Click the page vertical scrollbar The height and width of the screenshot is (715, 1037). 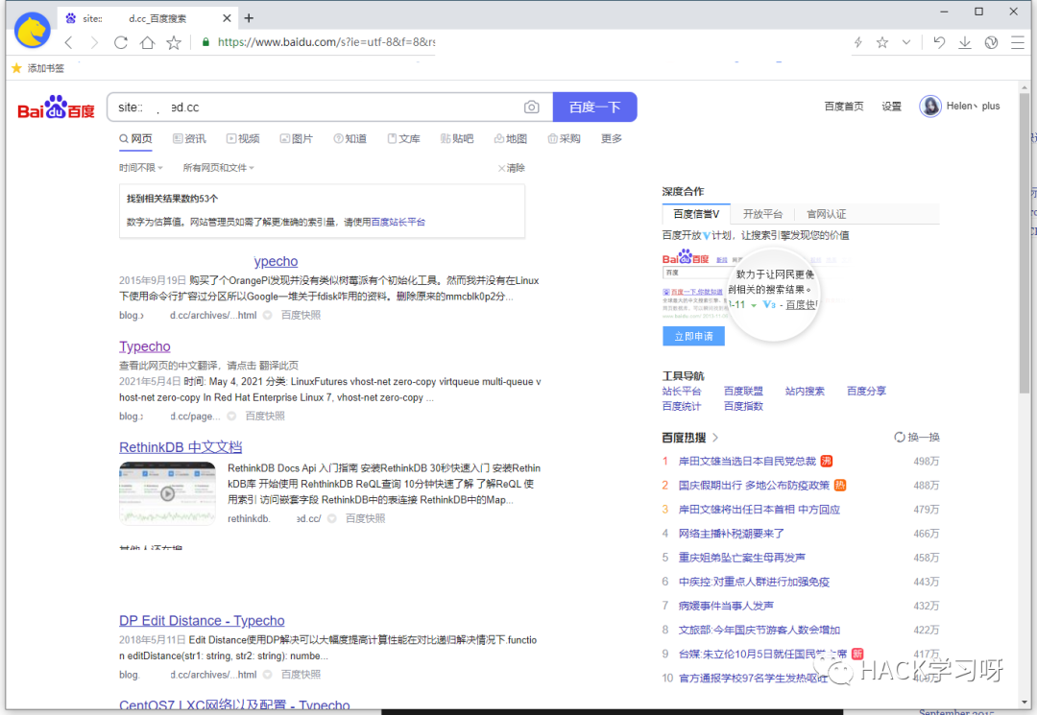(x=1025, y=243)
